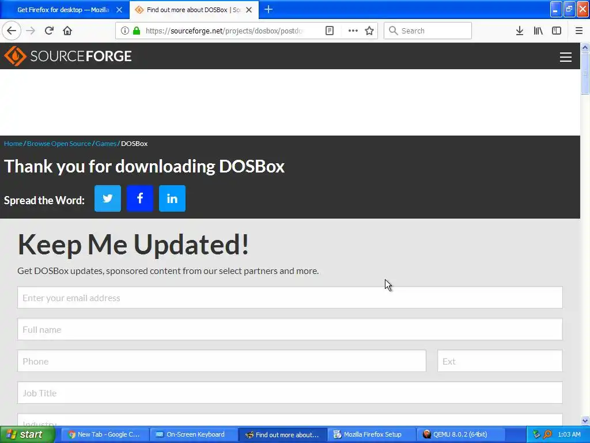
Task: Click the SourceForge logo
Action: [x=68, y=56]
